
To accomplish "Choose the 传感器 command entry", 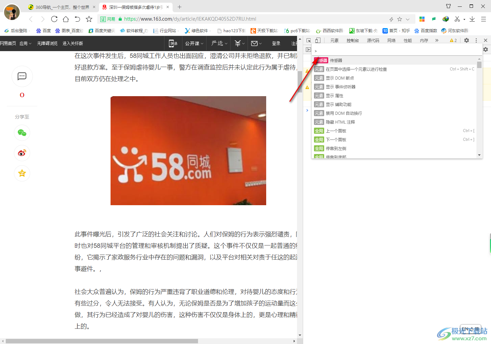I will (394, 60).
